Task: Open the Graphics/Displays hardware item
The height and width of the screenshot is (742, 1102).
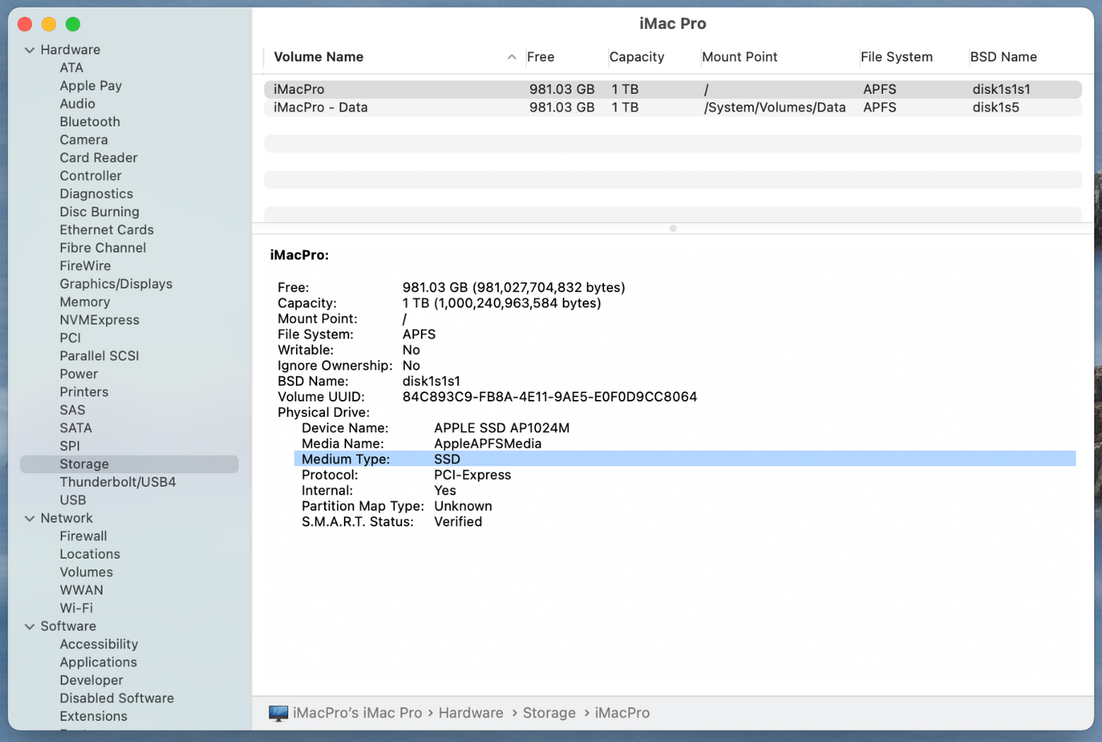Action: (x=116, y=284)
